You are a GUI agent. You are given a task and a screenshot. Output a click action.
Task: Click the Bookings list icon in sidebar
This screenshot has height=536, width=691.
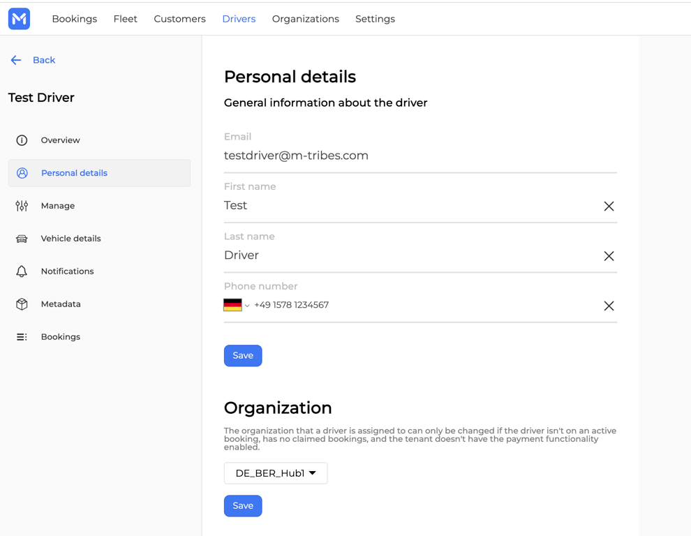point(22,337)
